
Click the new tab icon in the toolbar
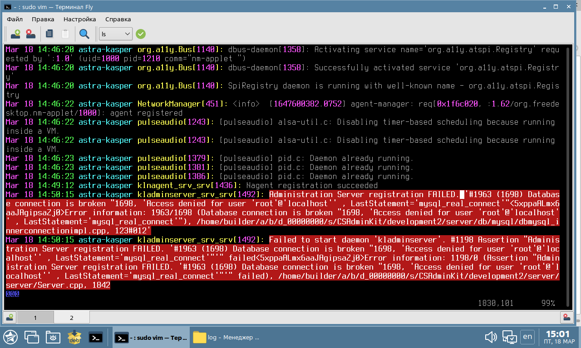15,34
